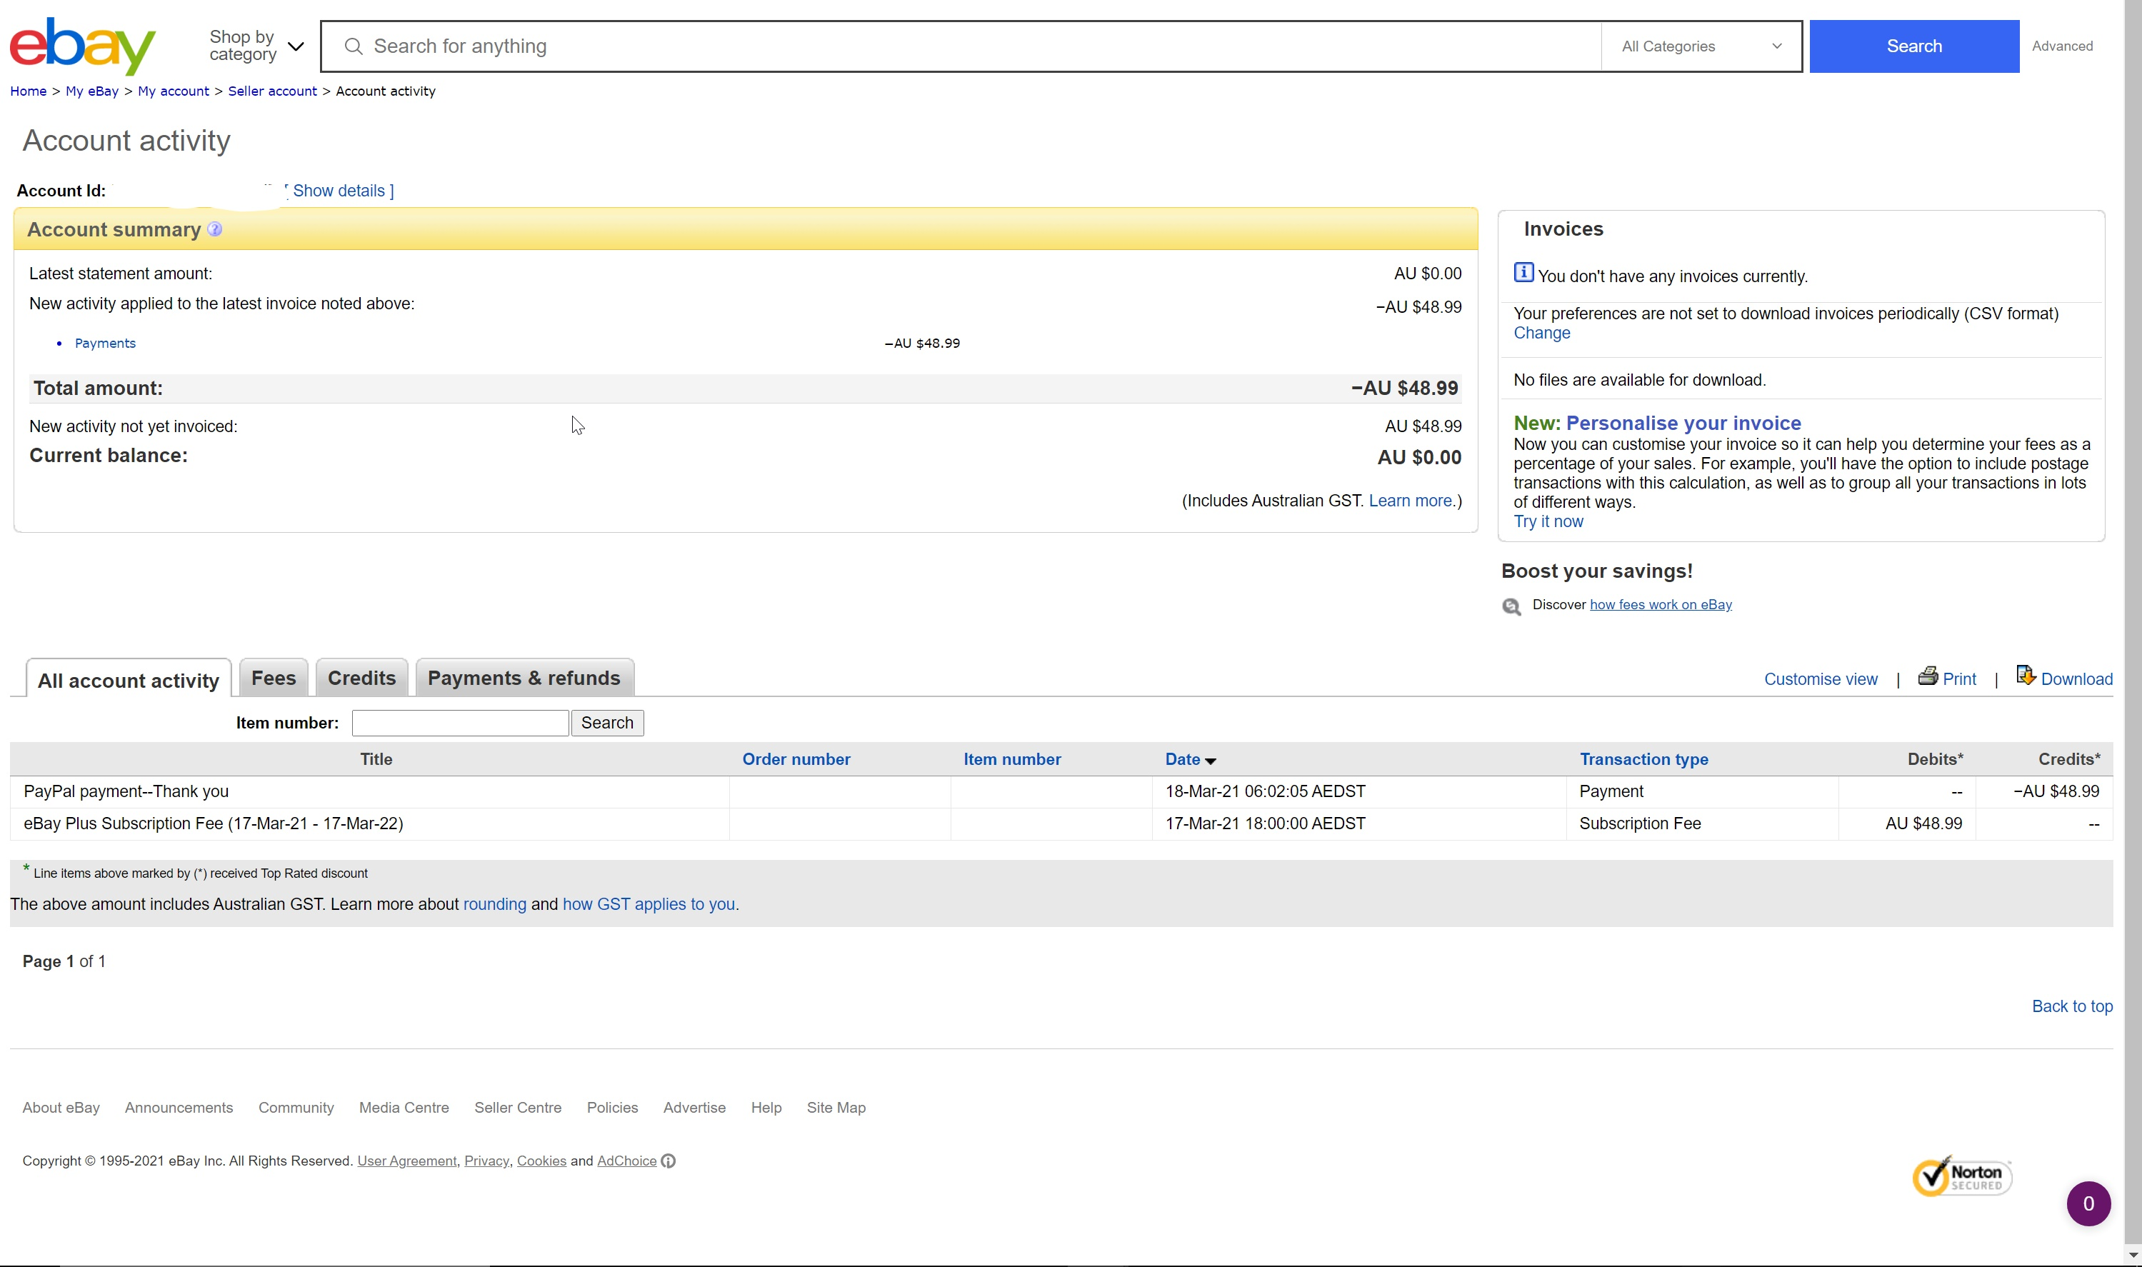Image resolution: width=2142 pixels, height=1267 pixels.
Task: Open Advertise footer link
Action: coord(694,1108)
